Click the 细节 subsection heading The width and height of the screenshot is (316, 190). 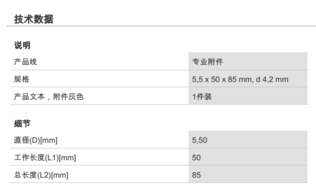pos(21,123)
